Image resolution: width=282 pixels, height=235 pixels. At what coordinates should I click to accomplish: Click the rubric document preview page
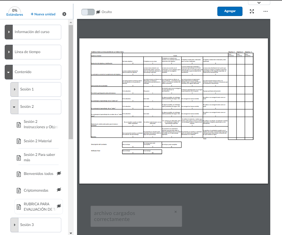point(173,111)
